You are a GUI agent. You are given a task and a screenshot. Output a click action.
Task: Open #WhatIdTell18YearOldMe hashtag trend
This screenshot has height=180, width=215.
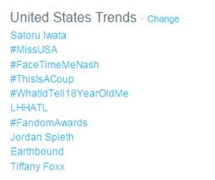69,93
